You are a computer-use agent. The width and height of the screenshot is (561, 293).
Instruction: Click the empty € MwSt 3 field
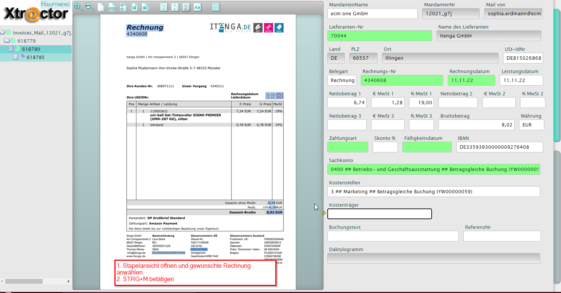(x=388, y=125)
